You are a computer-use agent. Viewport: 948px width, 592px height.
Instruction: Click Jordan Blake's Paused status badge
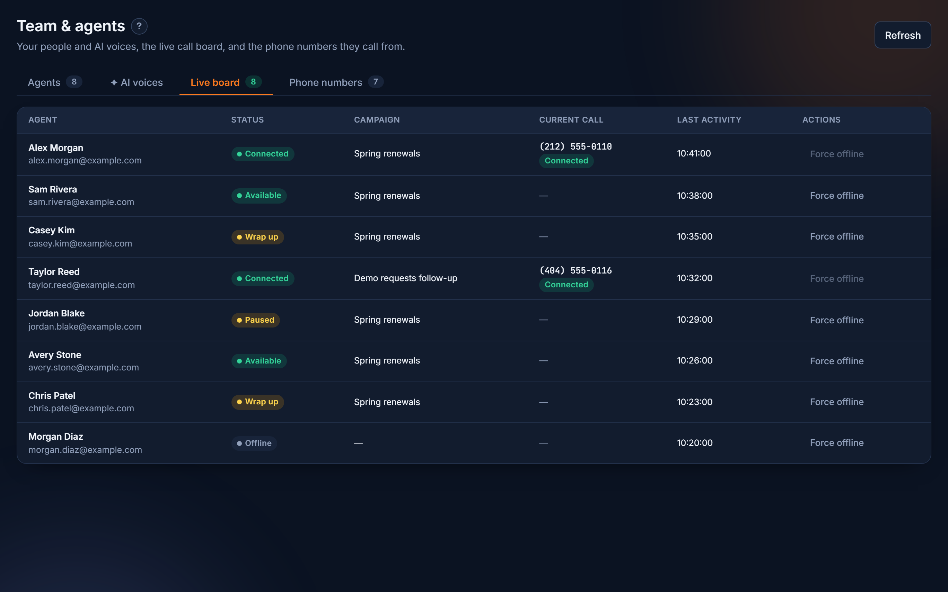coord(255,320)
